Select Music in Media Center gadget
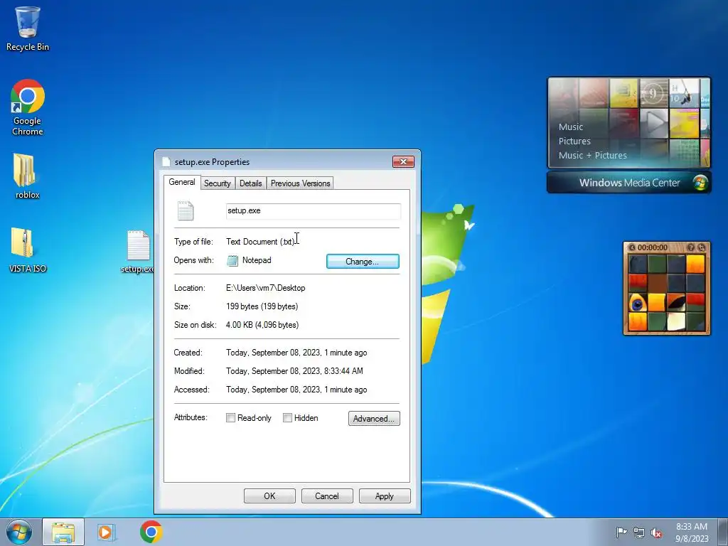The width and height of the screenshot is (728, 546). coord(571,127)
